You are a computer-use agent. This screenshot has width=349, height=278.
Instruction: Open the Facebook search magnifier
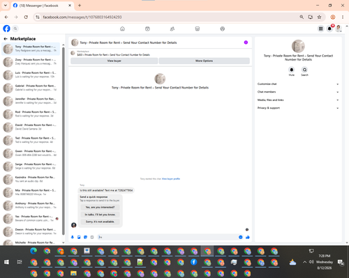15,29
